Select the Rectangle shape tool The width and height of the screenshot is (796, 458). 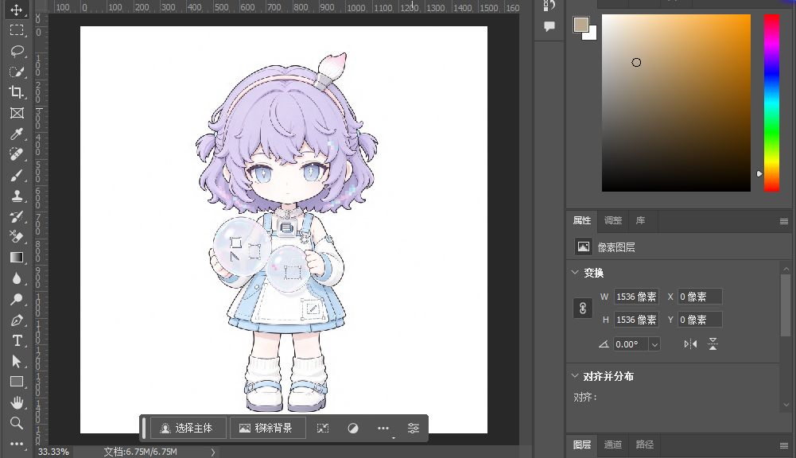pos(16,382)
